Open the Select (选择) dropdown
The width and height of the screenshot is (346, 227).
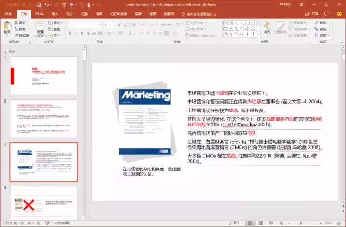322,35
